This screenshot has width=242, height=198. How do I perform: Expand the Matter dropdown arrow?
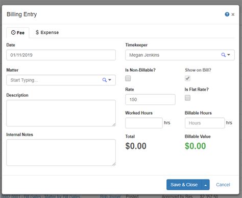tap(110, 80)
